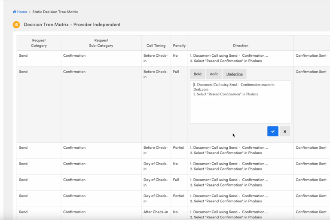Open the Home breadcrumb link
330x220 pixels.
click(22, 12)
